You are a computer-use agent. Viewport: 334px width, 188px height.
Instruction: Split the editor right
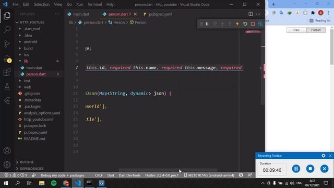(x=250, y=14)
